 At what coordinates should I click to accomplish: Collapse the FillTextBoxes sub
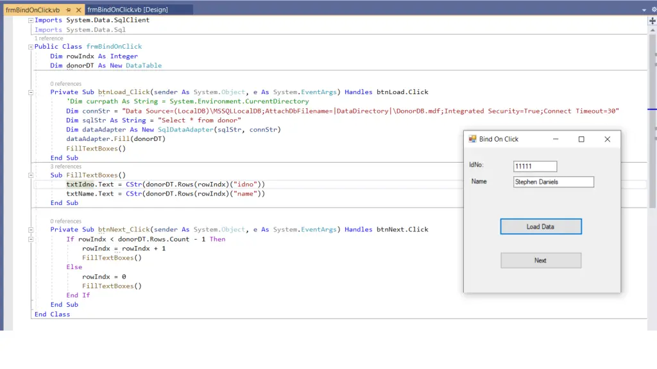pos(31,176)
